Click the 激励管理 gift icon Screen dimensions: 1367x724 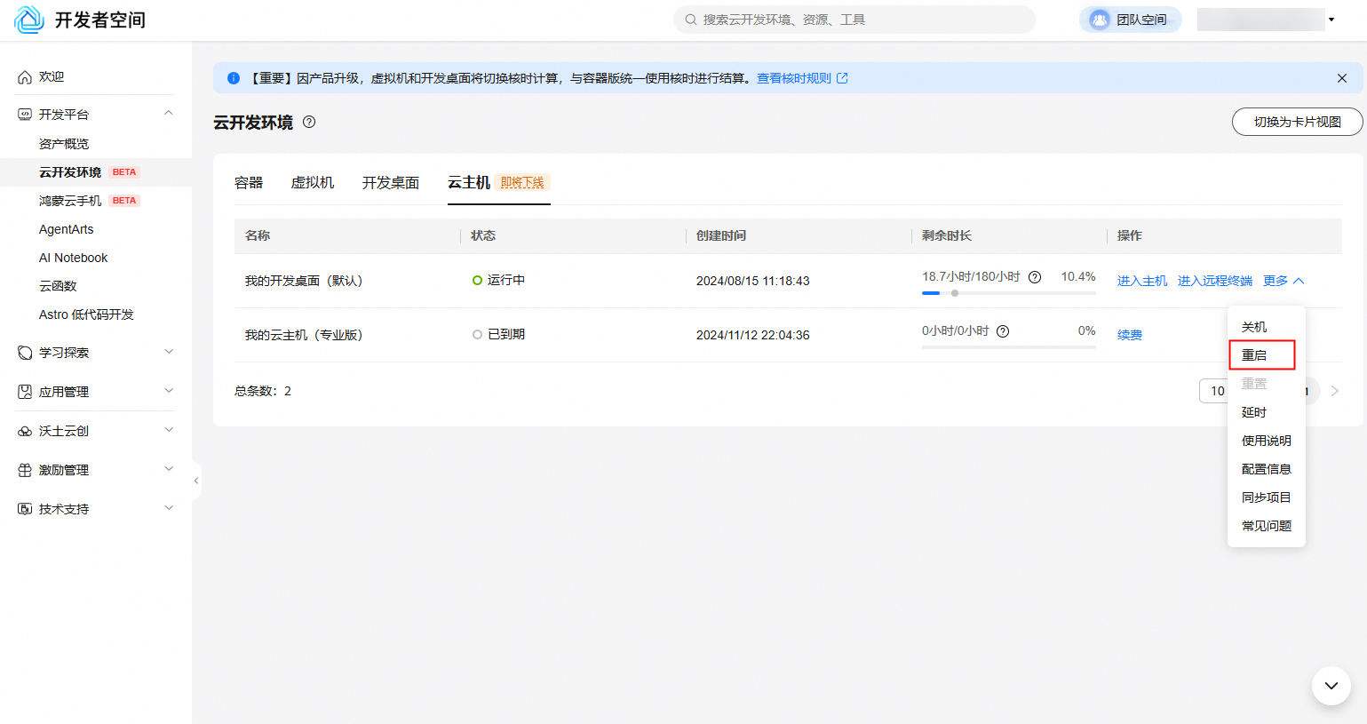pyautogui.click(x=25, y=470)
